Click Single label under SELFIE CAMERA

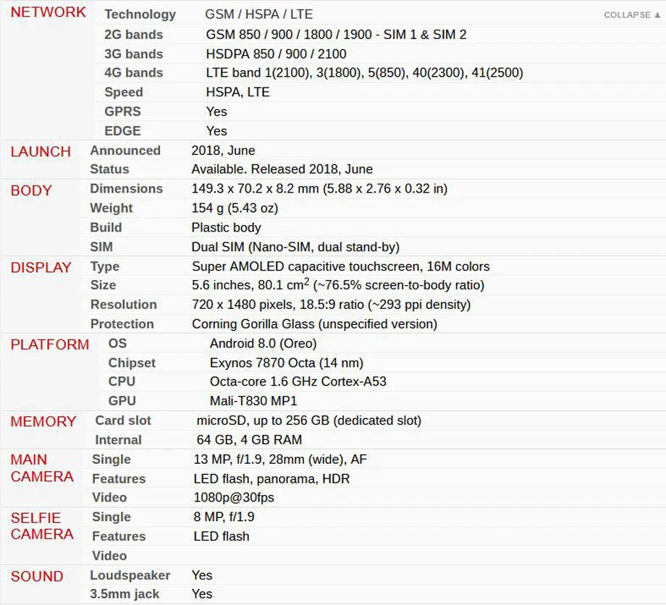pyautogui.click(x=111, y=517)
